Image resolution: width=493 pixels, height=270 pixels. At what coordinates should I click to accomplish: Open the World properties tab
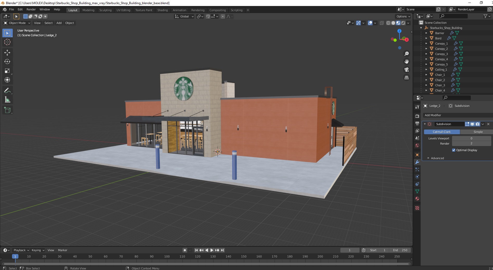[x=417, y=145]
